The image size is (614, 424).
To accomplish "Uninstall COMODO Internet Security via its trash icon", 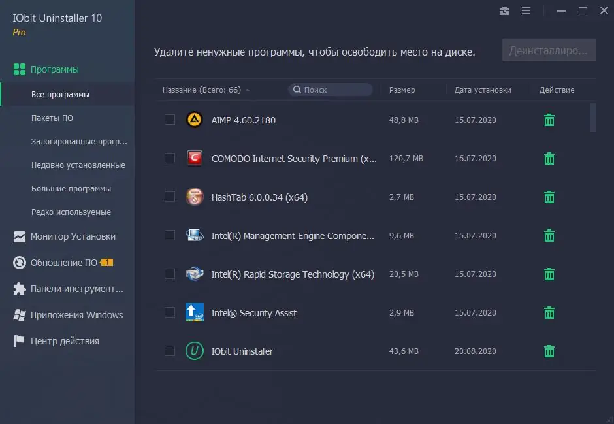I will [x=548, y=158].
